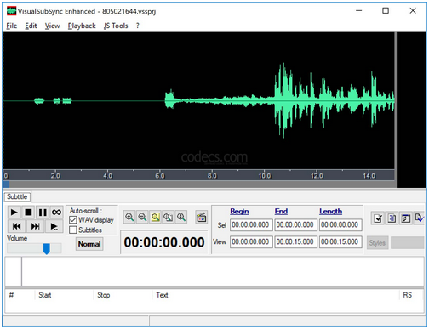Click the checkmark error-check icon
This screenshot has height=329, width=429.
(378, 218)
